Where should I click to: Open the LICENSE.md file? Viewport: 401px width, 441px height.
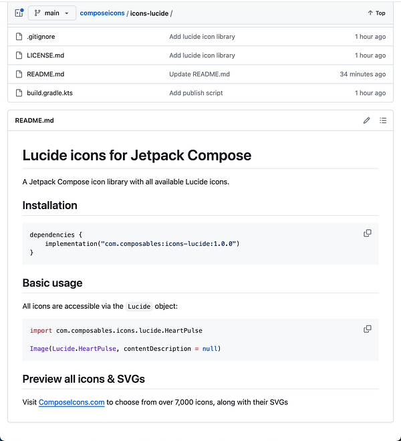[45, 55]
